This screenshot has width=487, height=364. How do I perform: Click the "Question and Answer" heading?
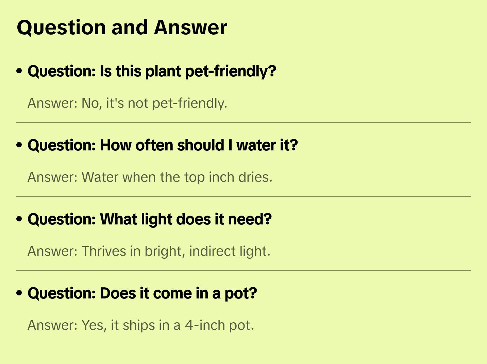pos(122,28)
